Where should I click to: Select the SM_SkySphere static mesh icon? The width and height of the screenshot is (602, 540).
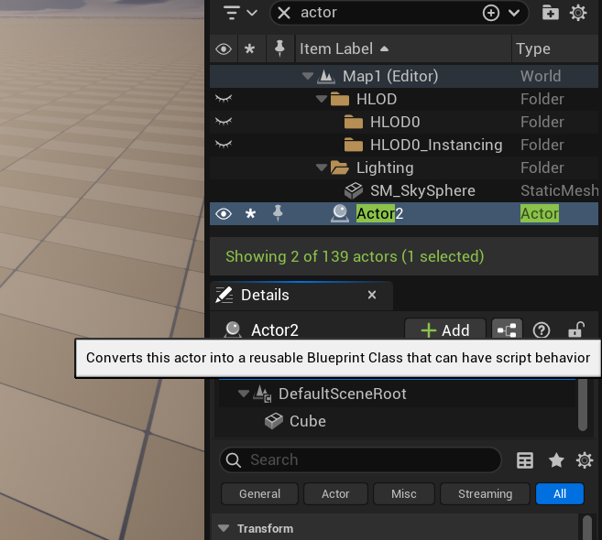(x=353, y=190)
